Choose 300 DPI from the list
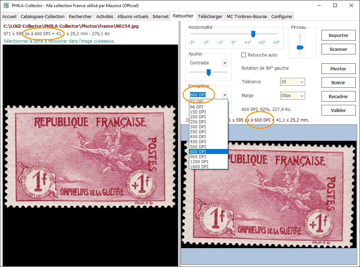The image size is (360, 267). (209, 127)
